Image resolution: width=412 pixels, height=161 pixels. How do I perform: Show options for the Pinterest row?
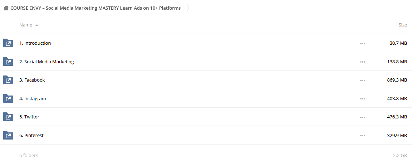[363, 136]
